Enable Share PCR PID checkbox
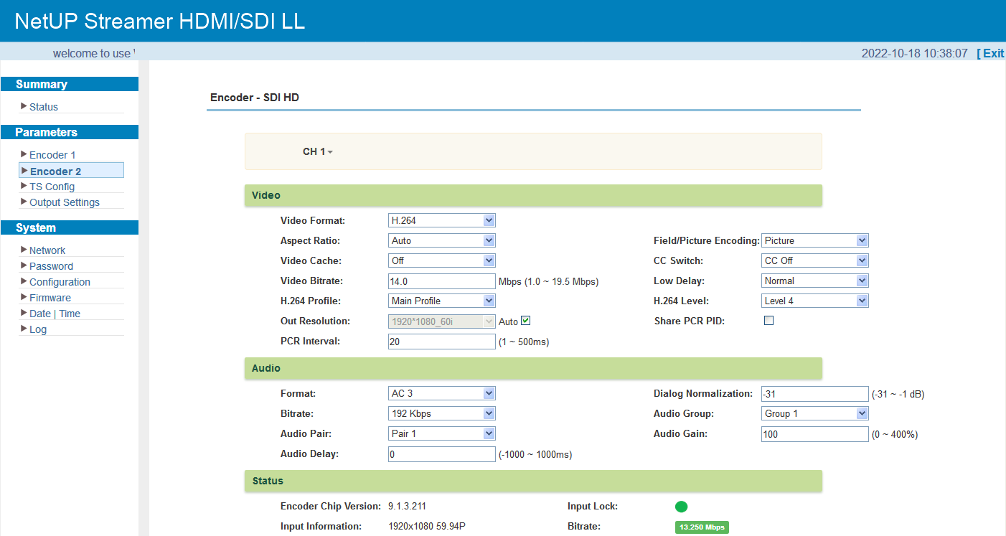The image size is (1006, 536). click(769, 321)
